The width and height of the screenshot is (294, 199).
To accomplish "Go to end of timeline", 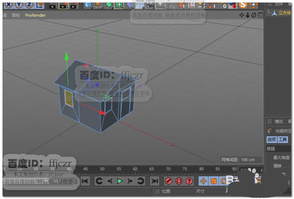I will coord(155,181).
